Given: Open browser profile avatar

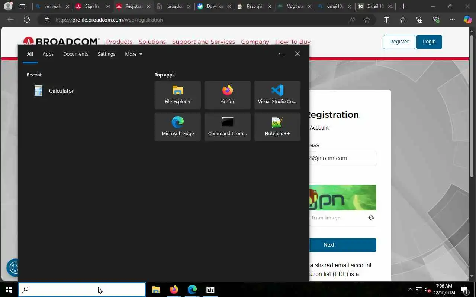Looking at the screenshot, I should click(x=8, y=6).
